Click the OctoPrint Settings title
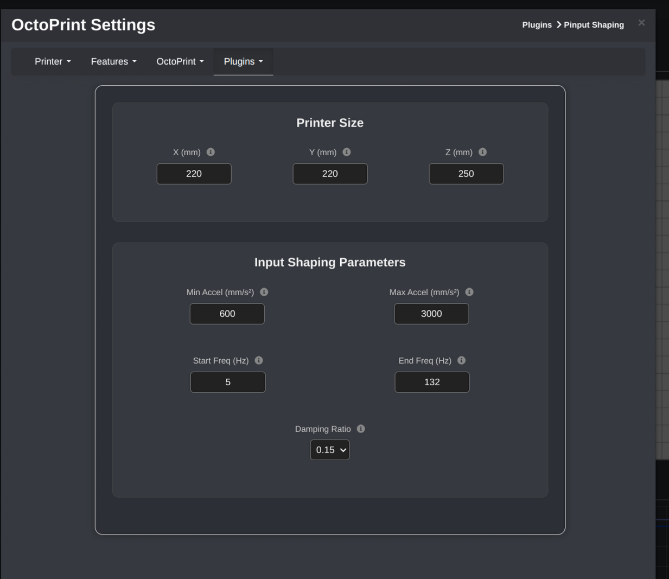Image resolution: width=669 pixels, height=579 pixels. click(x=83, y=25)
